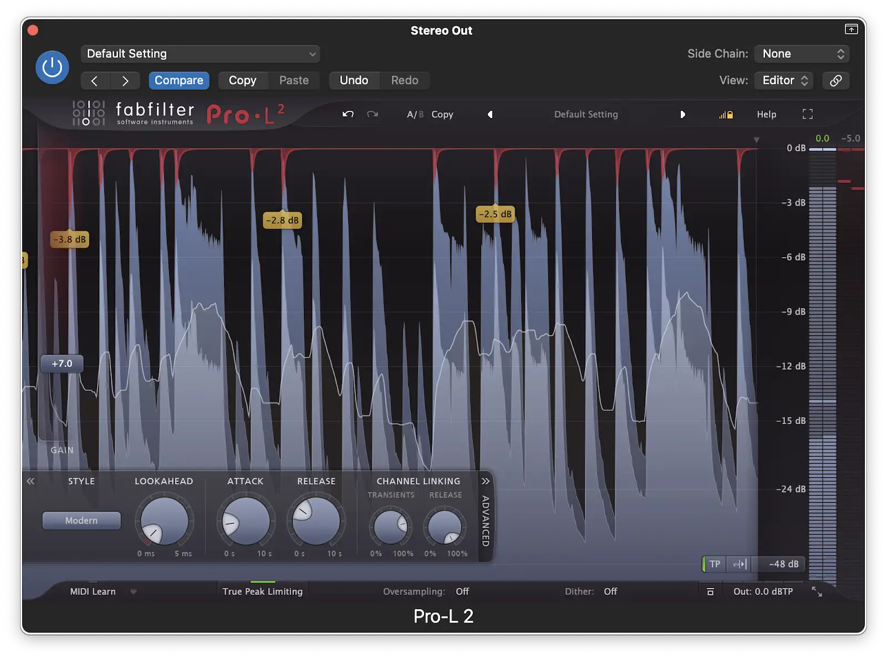Click the Compare button

pyautogui.click(x=179, y=80)
